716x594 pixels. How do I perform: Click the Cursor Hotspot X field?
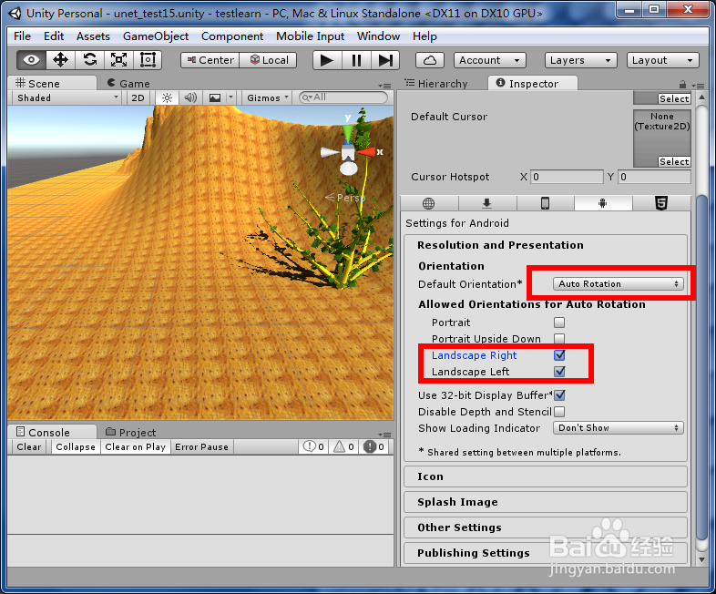(x=567, y=177)
